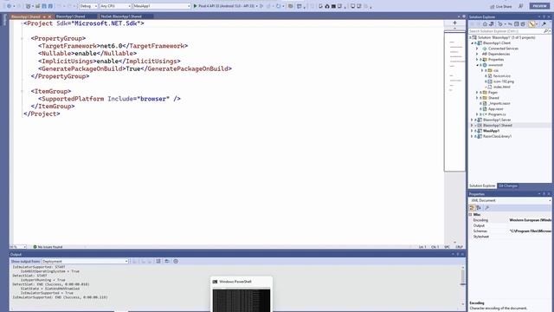The image size is (554, 312).
Task: Select the RazorClassLibrary1 project
Action: [497, 136]
